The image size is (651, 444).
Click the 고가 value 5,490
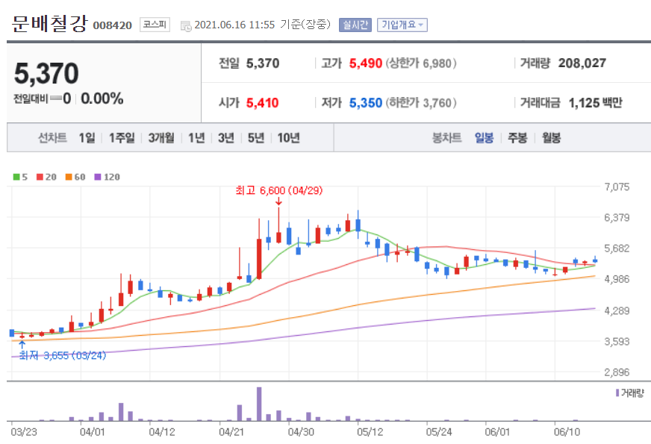point(365,63)
